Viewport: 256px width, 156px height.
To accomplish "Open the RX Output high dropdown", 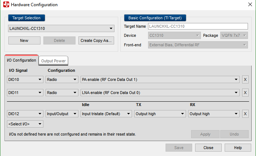I will (214, 114).
